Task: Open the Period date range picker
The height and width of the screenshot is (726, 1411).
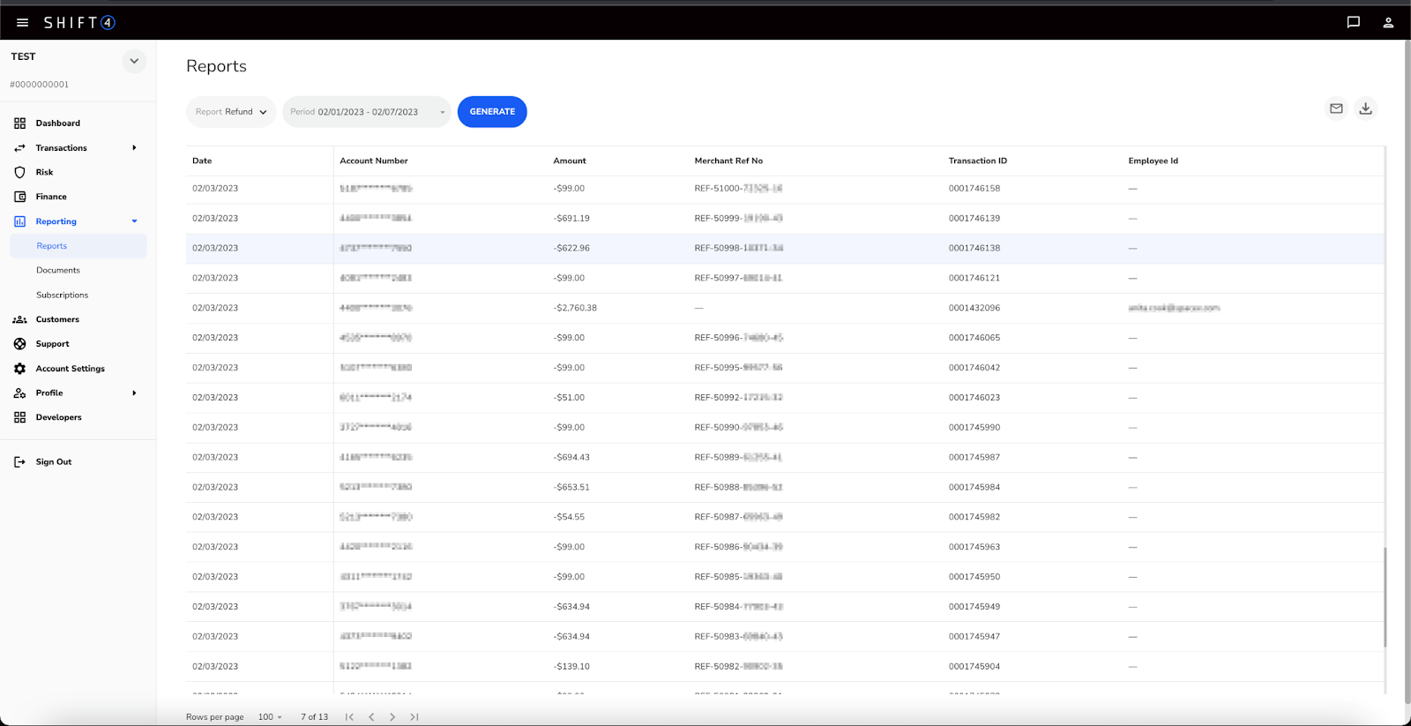Action: 366,112
